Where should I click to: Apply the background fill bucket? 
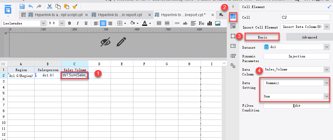click(132, 23)
